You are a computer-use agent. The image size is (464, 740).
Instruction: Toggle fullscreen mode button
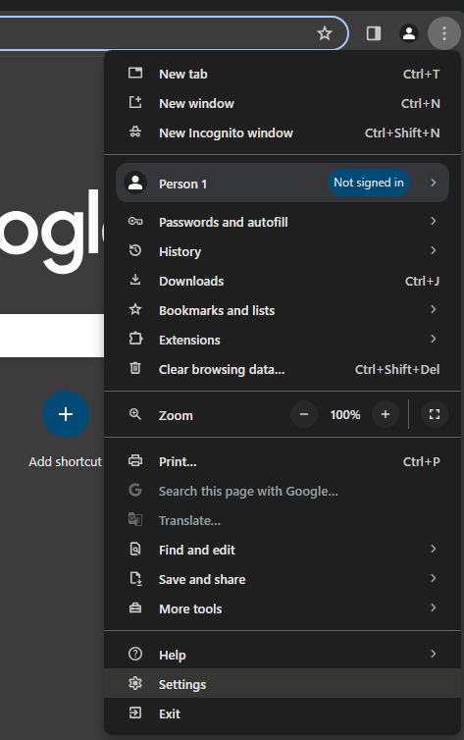(x=435, y=414)
